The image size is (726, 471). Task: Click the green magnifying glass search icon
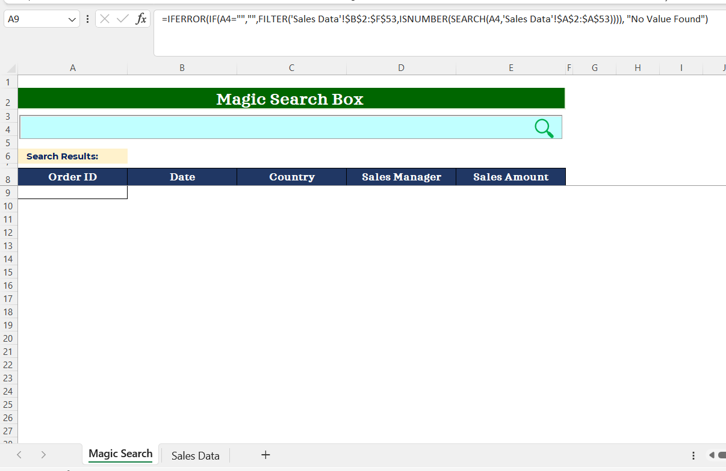(544, 128)
